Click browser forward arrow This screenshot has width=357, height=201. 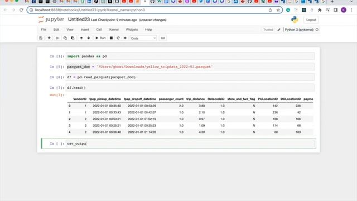[13, 10]
